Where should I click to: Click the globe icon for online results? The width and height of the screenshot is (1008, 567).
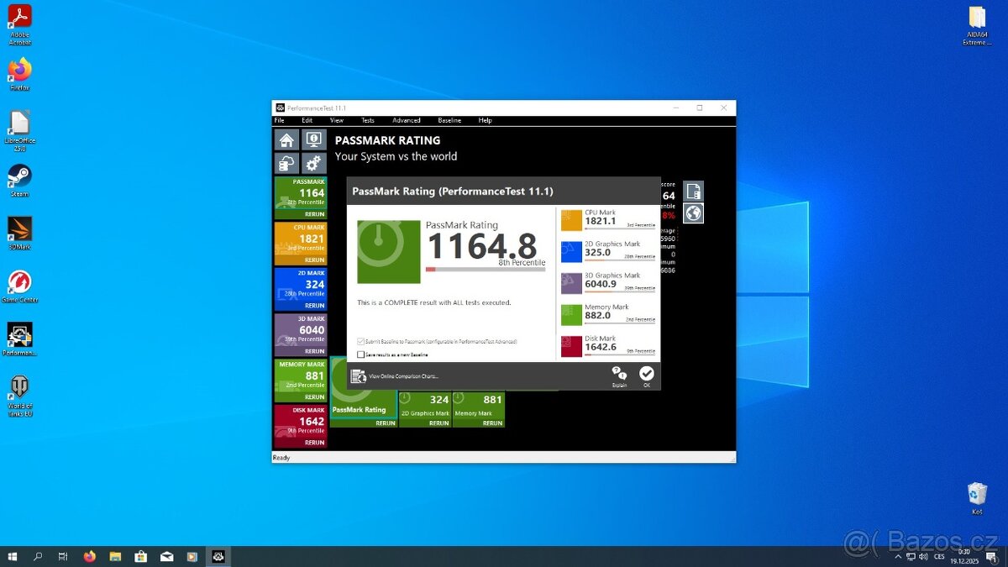[693, 213]
